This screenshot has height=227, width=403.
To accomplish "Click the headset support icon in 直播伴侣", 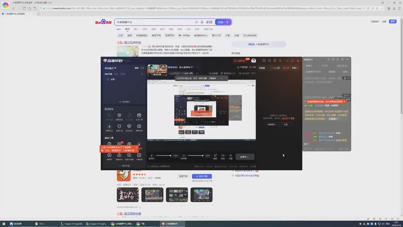I will (x=270, y=61).
